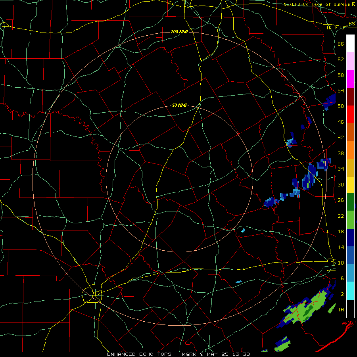357x357 pixels.
Task: Click the gold legend swatch
Action: click(350, 168)
